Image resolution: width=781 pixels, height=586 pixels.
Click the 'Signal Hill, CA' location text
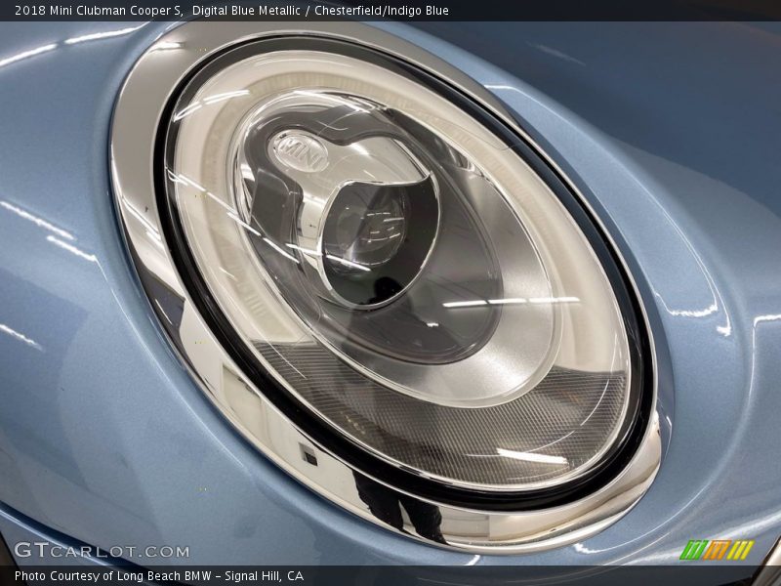point(264,576)
